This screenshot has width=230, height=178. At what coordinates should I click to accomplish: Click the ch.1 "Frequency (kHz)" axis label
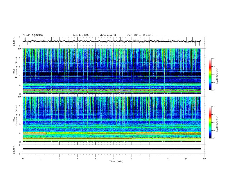point(16,67)
